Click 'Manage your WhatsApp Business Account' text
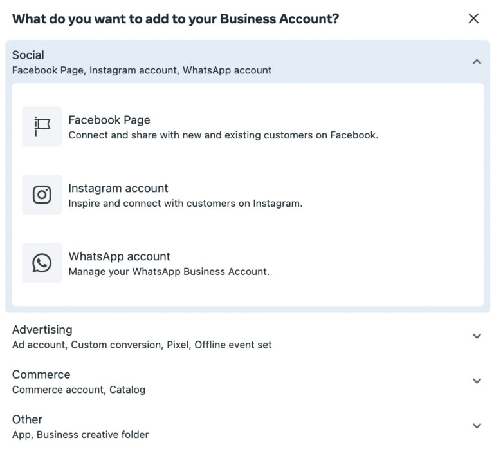The image size is (494, 458). (x=169, y=271)
